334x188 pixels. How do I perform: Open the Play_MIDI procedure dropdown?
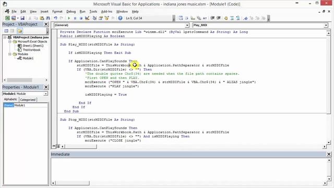[326, 25]
